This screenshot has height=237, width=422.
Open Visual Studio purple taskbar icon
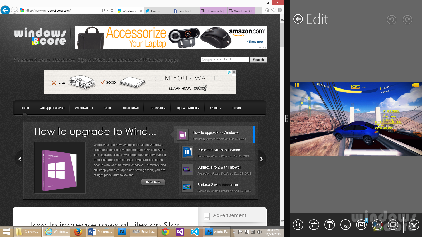(x=180, y=232)
